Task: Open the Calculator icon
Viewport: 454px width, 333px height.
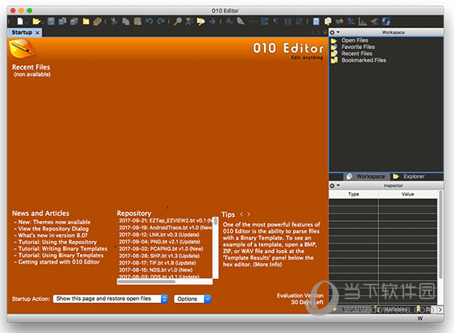Action: [316, 21]
